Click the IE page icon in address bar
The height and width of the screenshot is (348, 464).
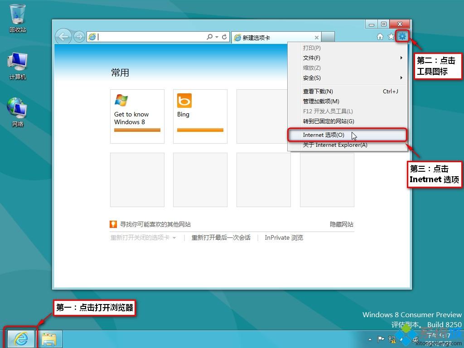tap(92, 37)
